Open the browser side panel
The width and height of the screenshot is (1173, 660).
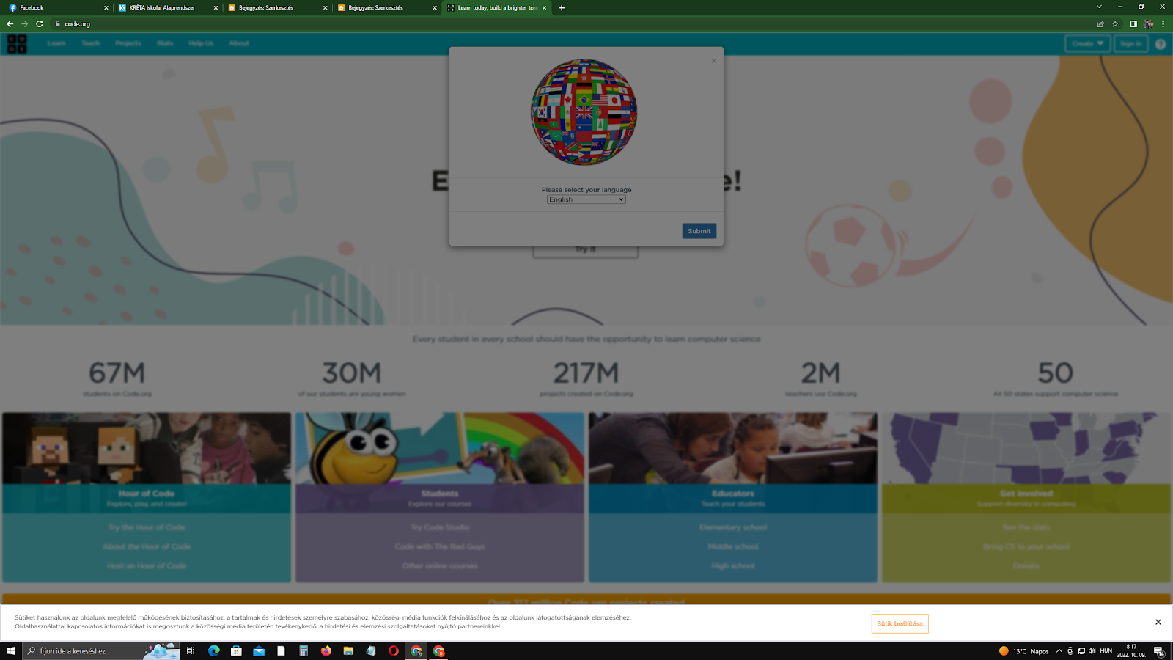point(1133,24)
